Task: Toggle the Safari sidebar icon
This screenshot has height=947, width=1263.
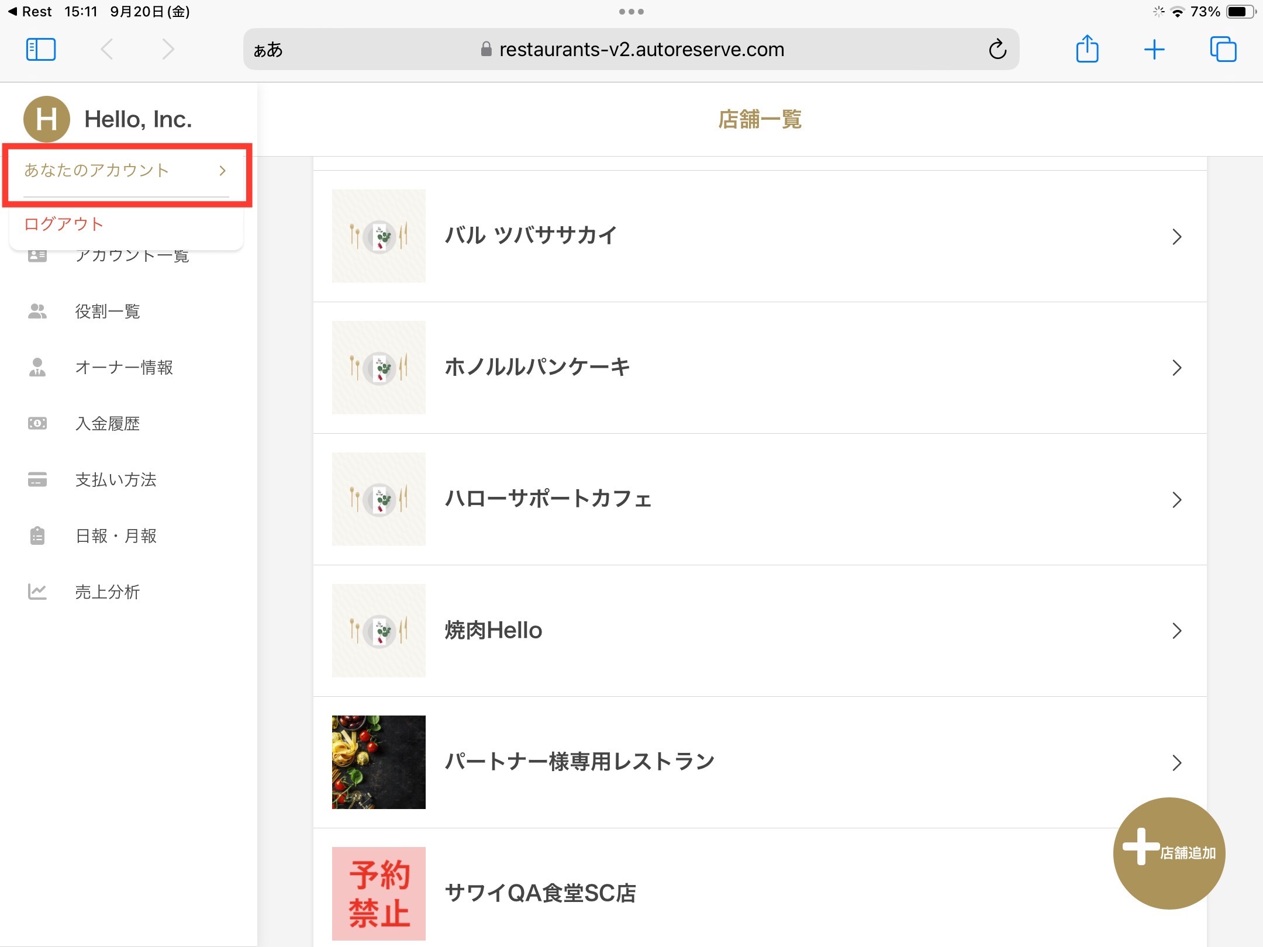Action: [x=41, y=50]
